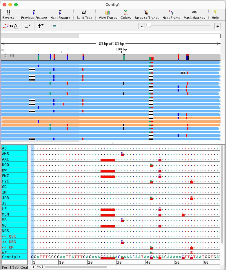Toggle Mask Matches
The image size is (226, 270).
194,15
